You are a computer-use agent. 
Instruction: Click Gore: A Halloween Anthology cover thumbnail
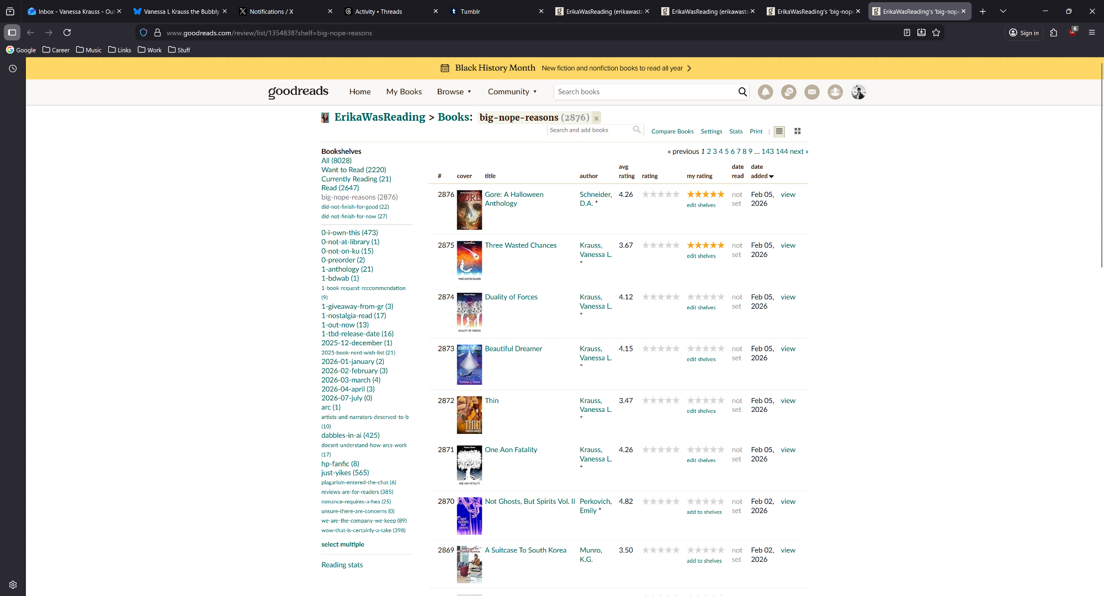(469, 210)
